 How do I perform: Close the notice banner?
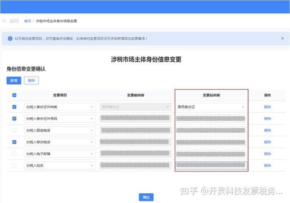pos(282,39)
